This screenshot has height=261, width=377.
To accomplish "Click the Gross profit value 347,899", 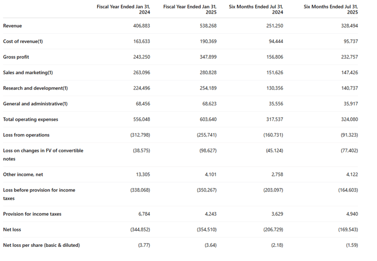I will tap(208, 57).
